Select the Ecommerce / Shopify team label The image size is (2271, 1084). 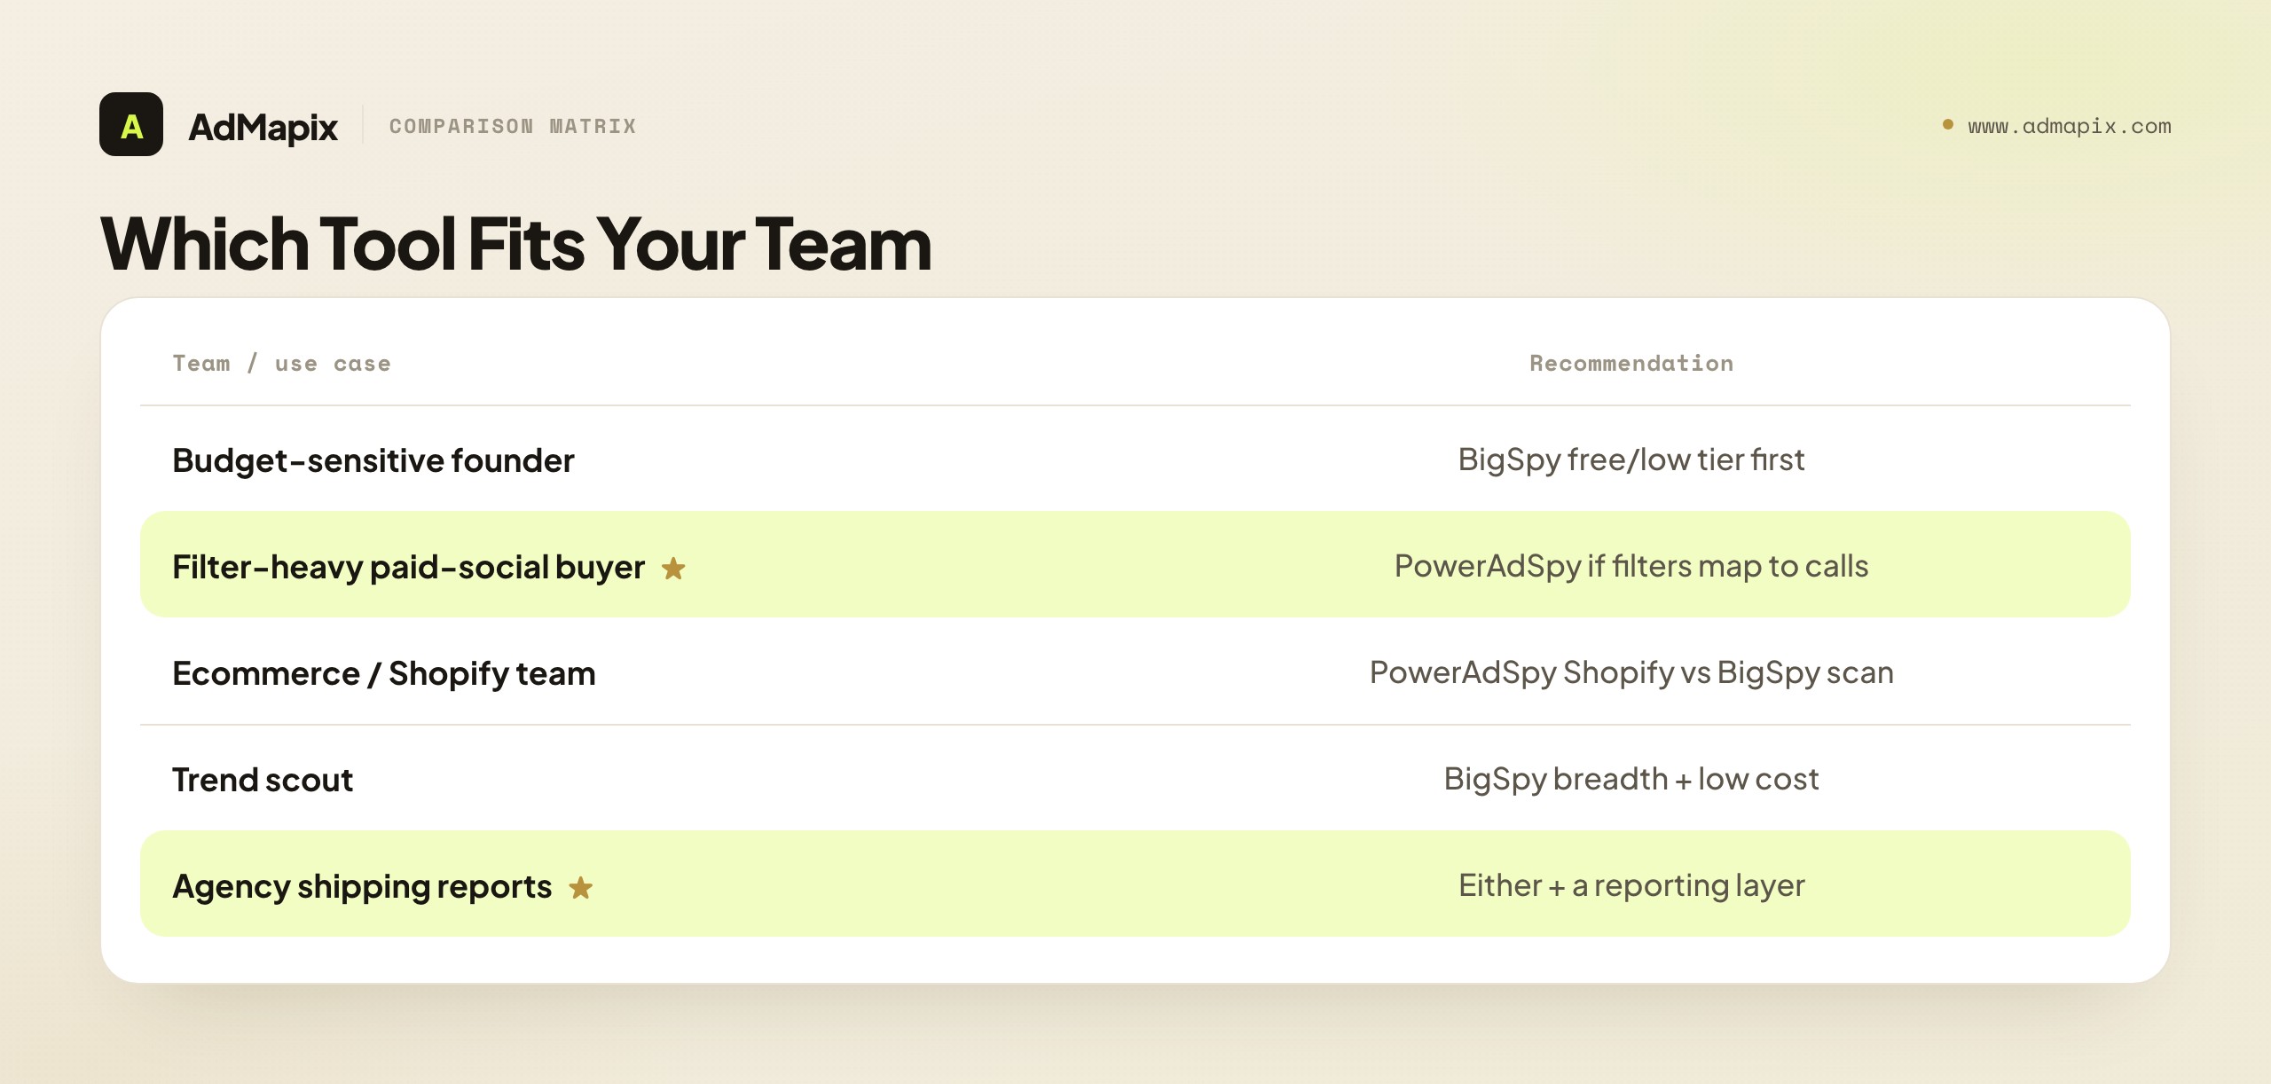384,673
